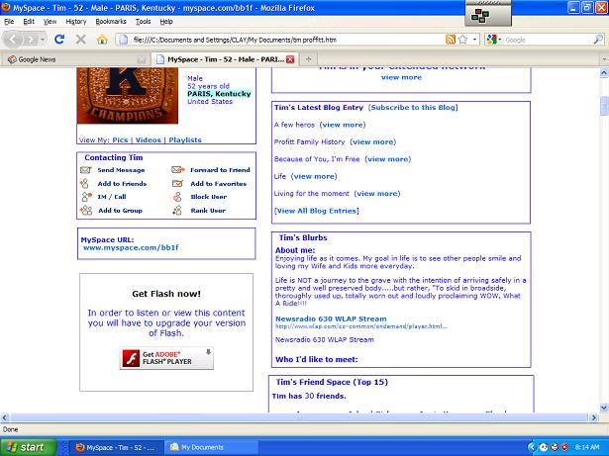Go forward with the forward arrow button
The width and height of the screenshot is (609, 456).
tap(30, 40)
